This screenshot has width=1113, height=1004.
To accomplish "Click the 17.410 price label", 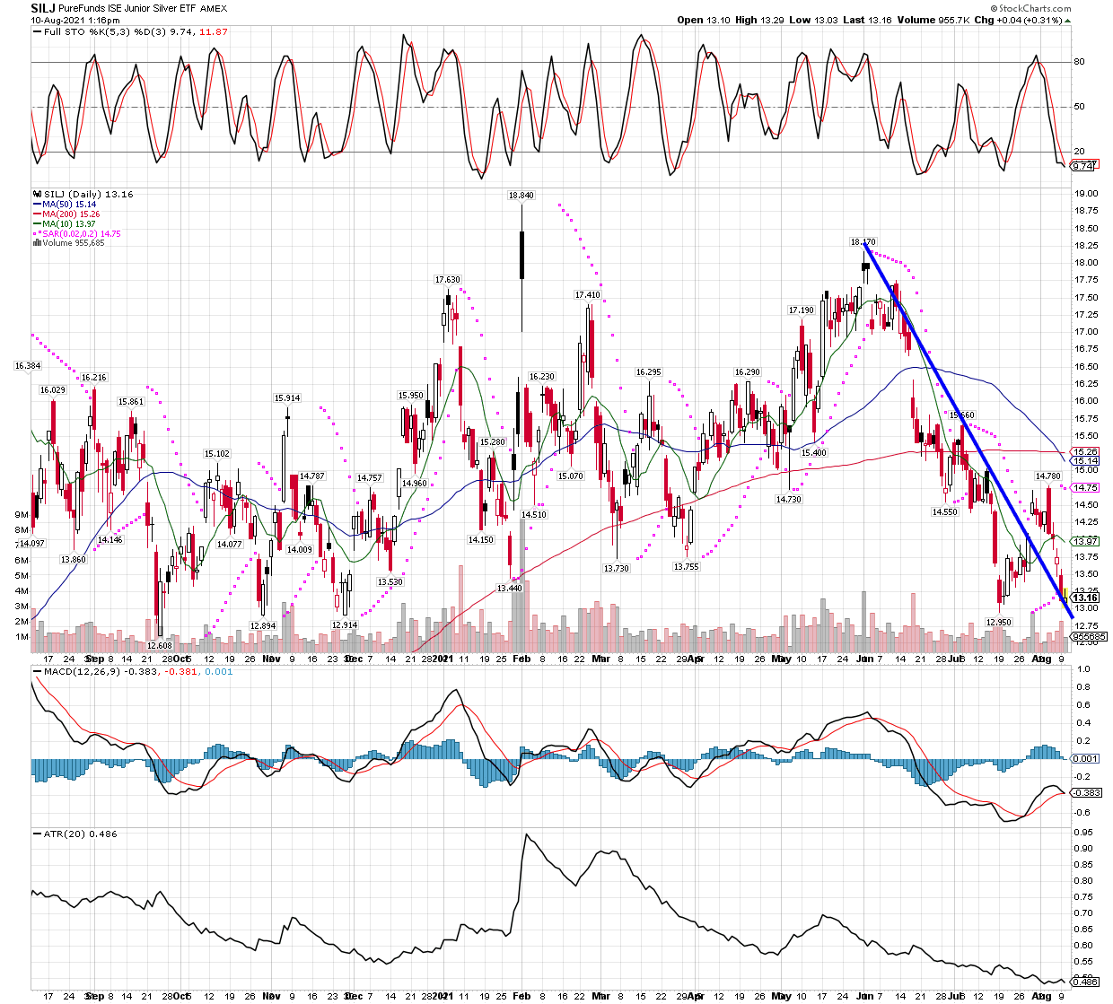I will coord(588,295).
